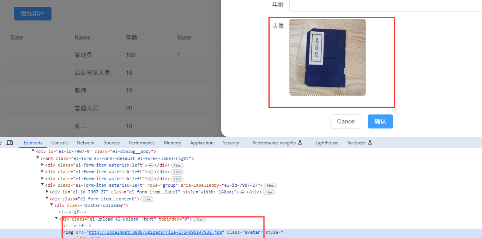Collapse the el-form-item__content div node
482x238 pixels.
pos(47,198)
